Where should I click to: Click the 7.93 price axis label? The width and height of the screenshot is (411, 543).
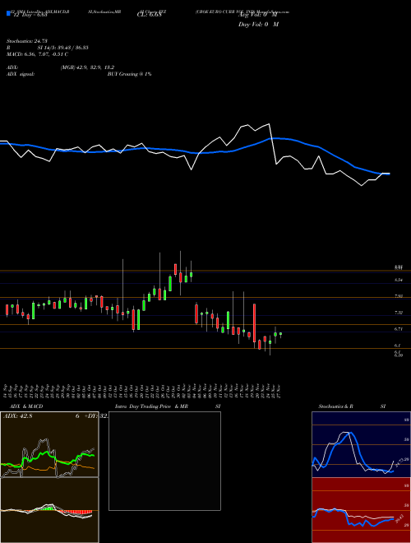point(398,296)
